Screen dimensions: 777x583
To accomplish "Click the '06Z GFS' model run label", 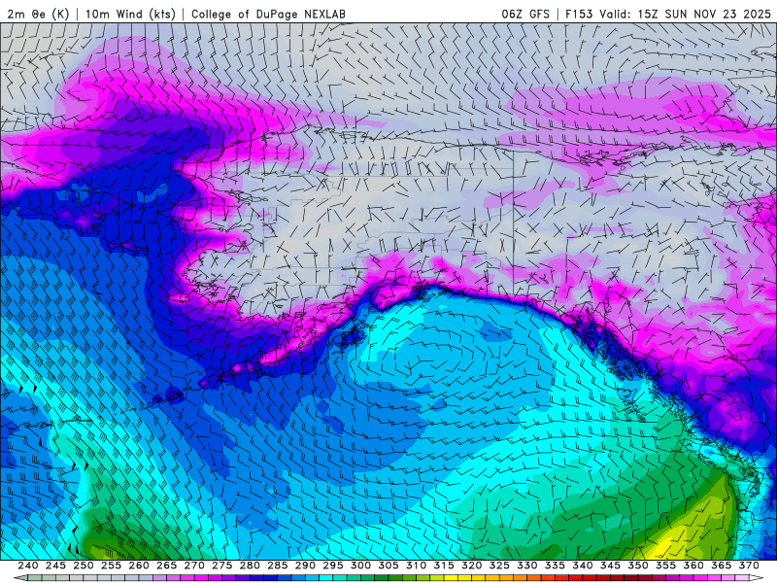I will (x=525, y=14).
